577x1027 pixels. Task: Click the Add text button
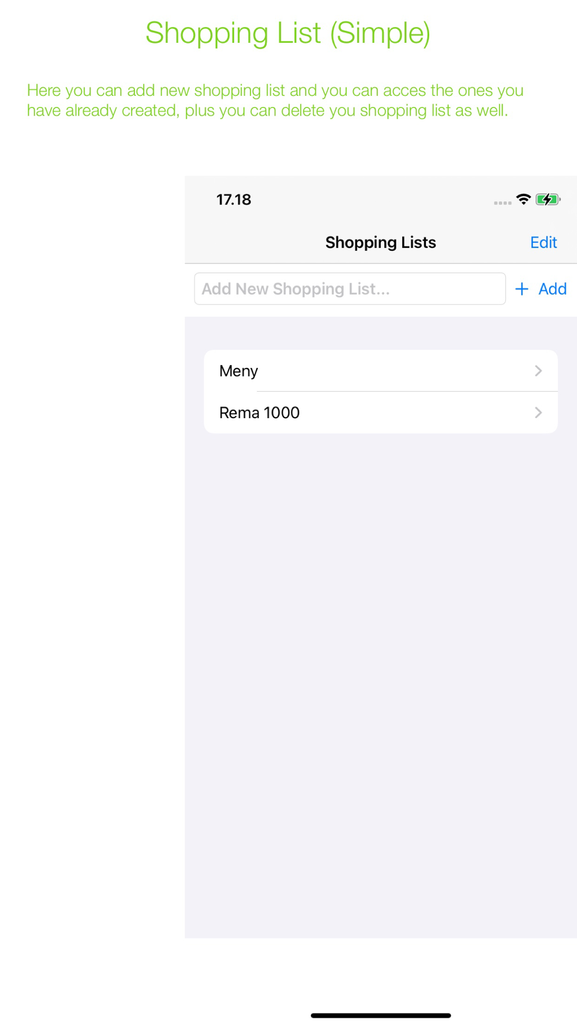pyautogui.click(x=552, y=289)
